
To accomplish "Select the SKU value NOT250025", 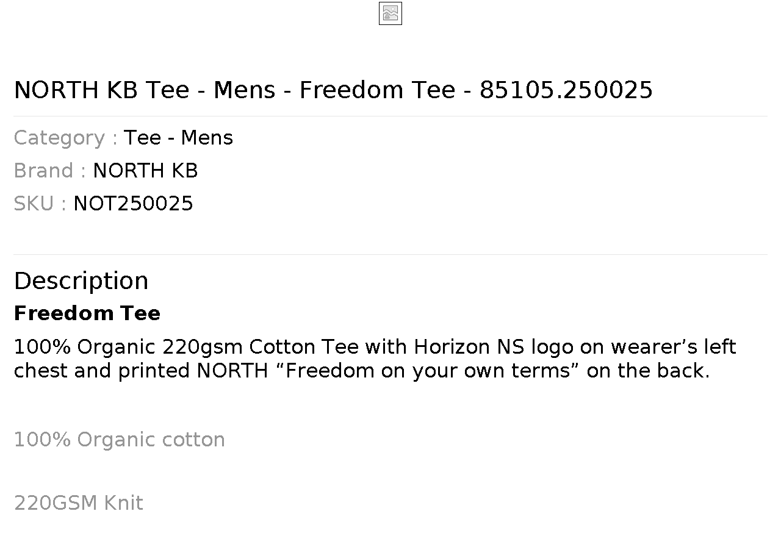I will pos(133,204).
